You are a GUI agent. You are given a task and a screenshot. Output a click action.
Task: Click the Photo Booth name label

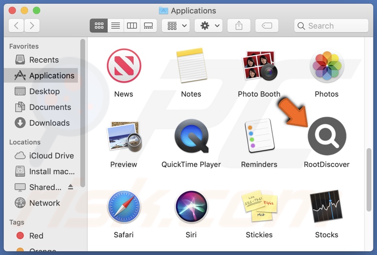point(259,94)
